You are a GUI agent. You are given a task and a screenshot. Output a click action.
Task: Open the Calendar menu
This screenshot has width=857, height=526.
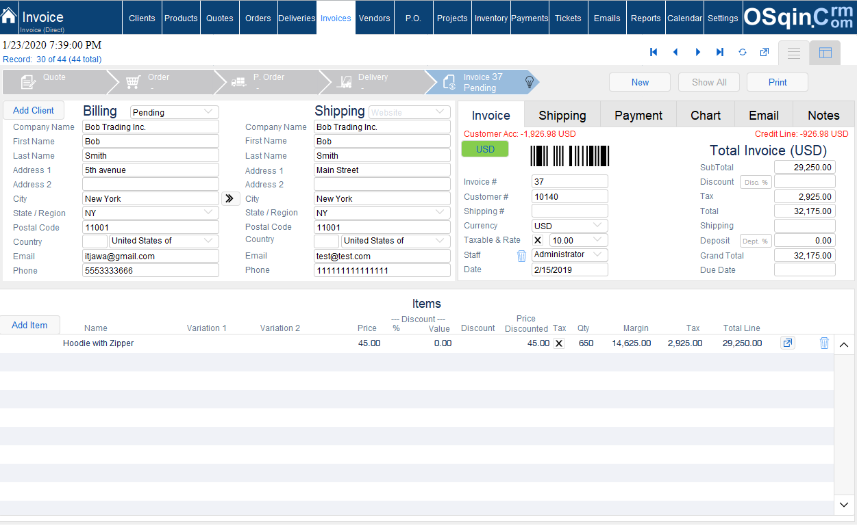(x=685, y=18)
